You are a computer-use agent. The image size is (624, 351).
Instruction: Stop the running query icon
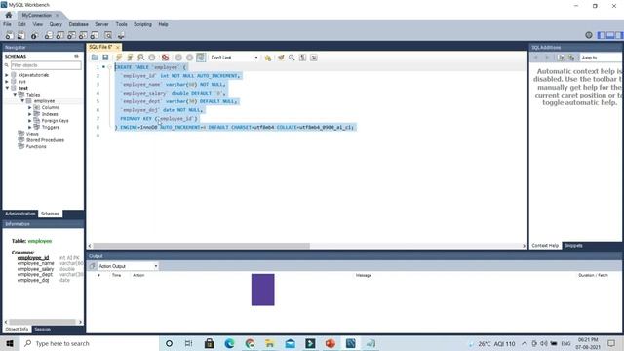[x=152, y=58]
